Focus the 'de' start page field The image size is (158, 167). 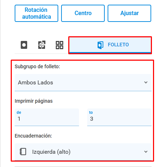coord(47,117)
